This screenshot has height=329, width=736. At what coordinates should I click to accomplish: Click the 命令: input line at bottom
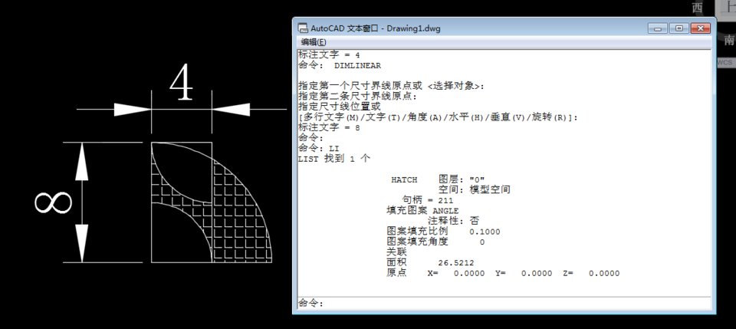tap(504, 303)
